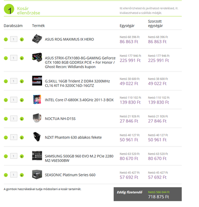
Task: Increase quantity of G.SKILL Trident Z memory
Action: coord(22,82)
